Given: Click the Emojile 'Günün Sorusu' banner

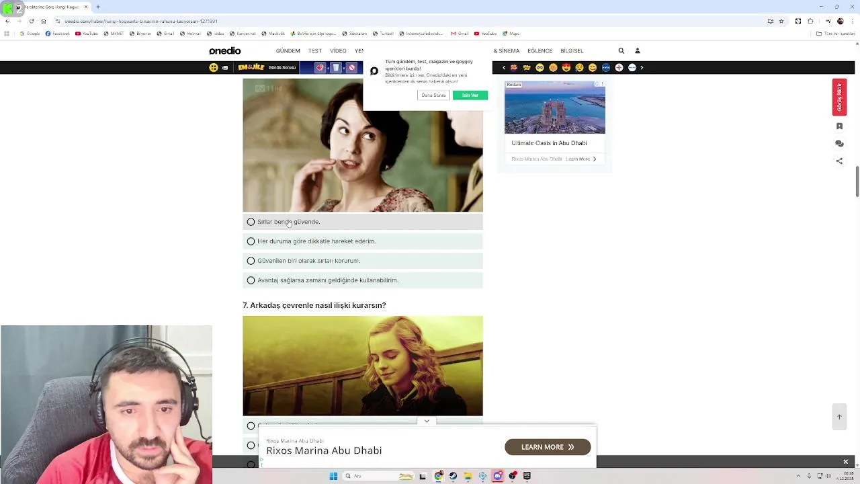Looking at the screenshot, I should coord(267,68).
